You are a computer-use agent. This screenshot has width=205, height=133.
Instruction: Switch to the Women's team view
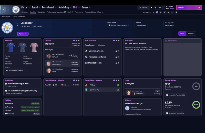click(191, 34)
